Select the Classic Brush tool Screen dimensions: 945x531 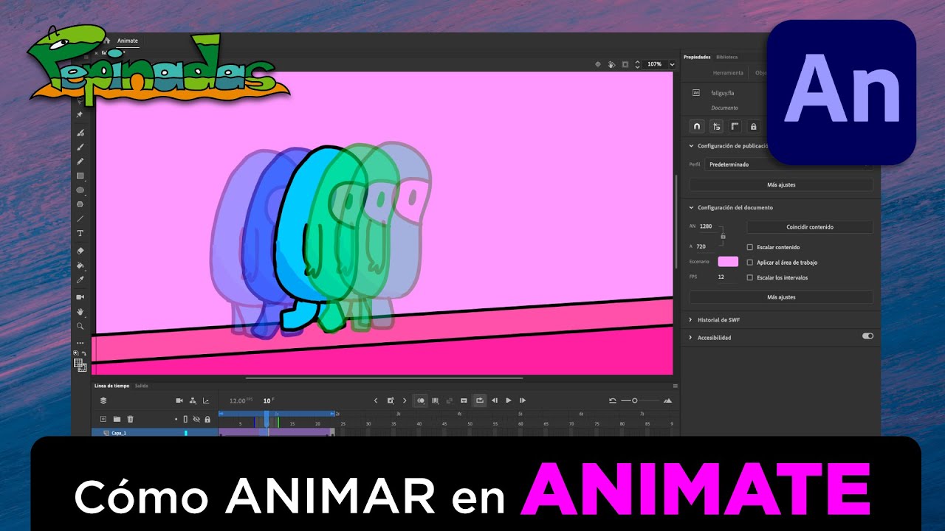click(x=80, y=147)
